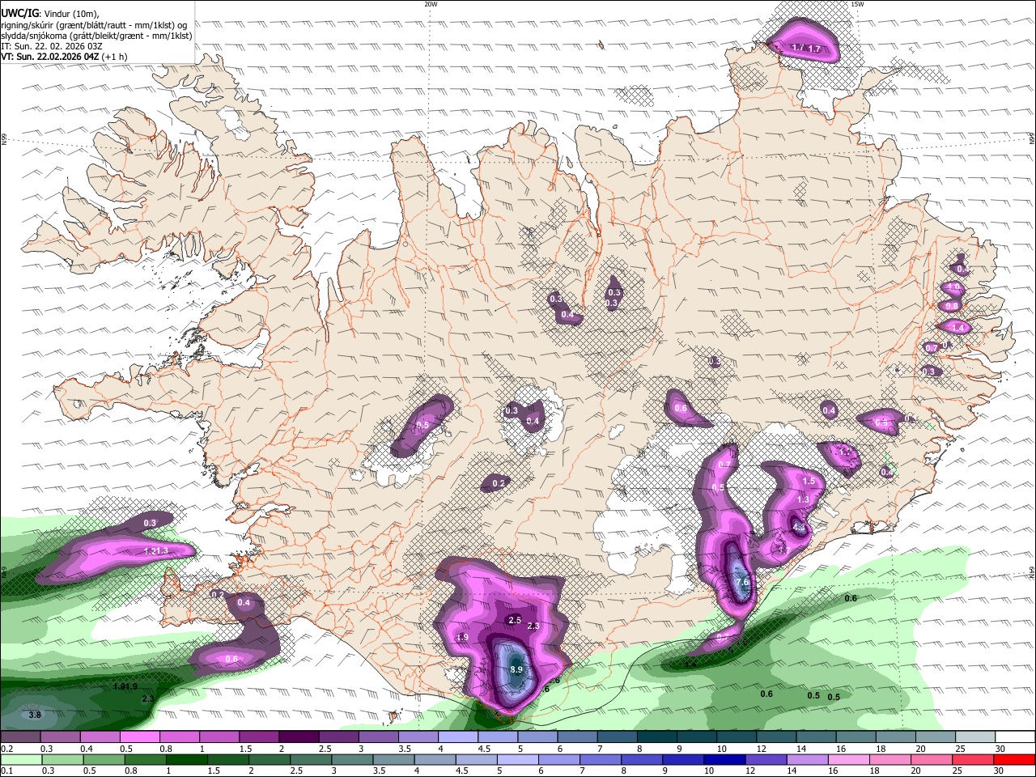Click the '8.9' precipitation value on the map
The width and height of the screenshot is (1036, 777).
(x=516, y=669)
